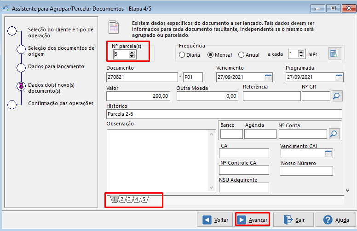Viewport: 357px width, 231px height.
Task: Click the document icon near description text
Action: pyautogui.click(x=114, y=27)
